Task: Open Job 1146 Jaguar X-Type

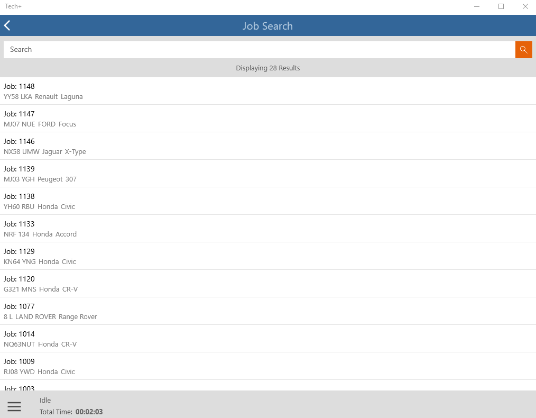Action: coord(267,146)
